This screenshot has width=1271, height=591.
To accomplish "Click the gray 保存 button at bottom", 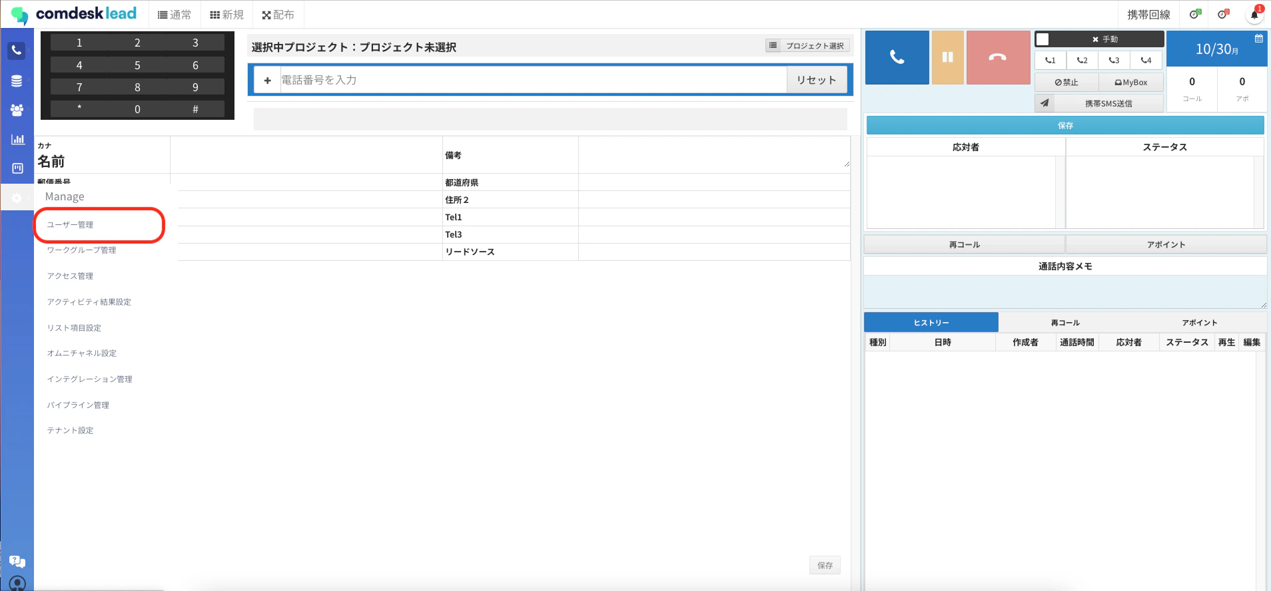I will (x=825, y=565).
